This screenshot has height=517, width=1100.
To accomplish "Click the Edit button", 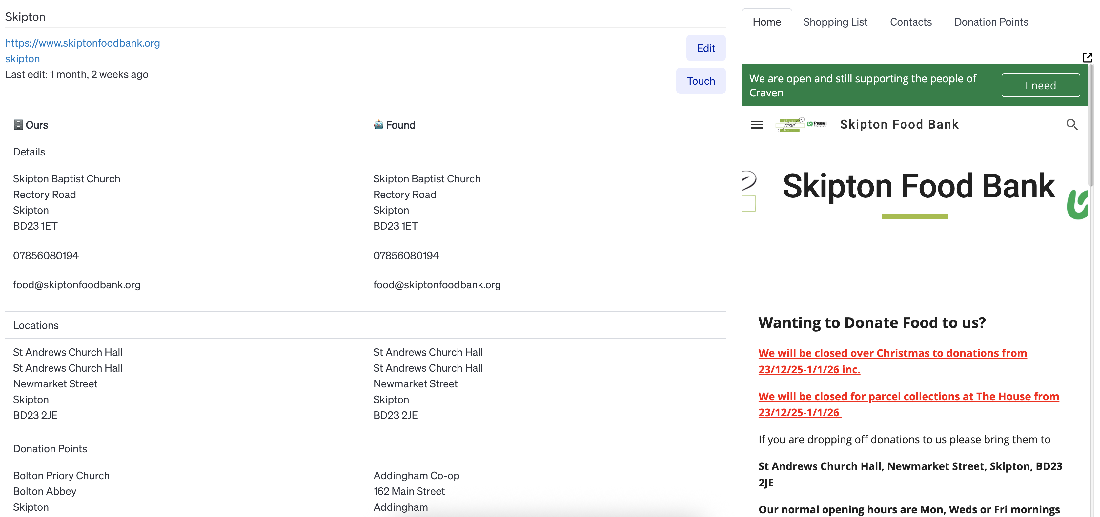I will pyautogui.click(x=706, y=48).
